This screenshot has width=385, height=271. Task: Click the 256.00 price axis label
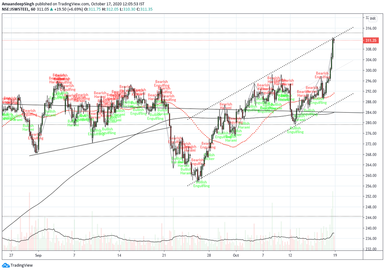(371, 186)
